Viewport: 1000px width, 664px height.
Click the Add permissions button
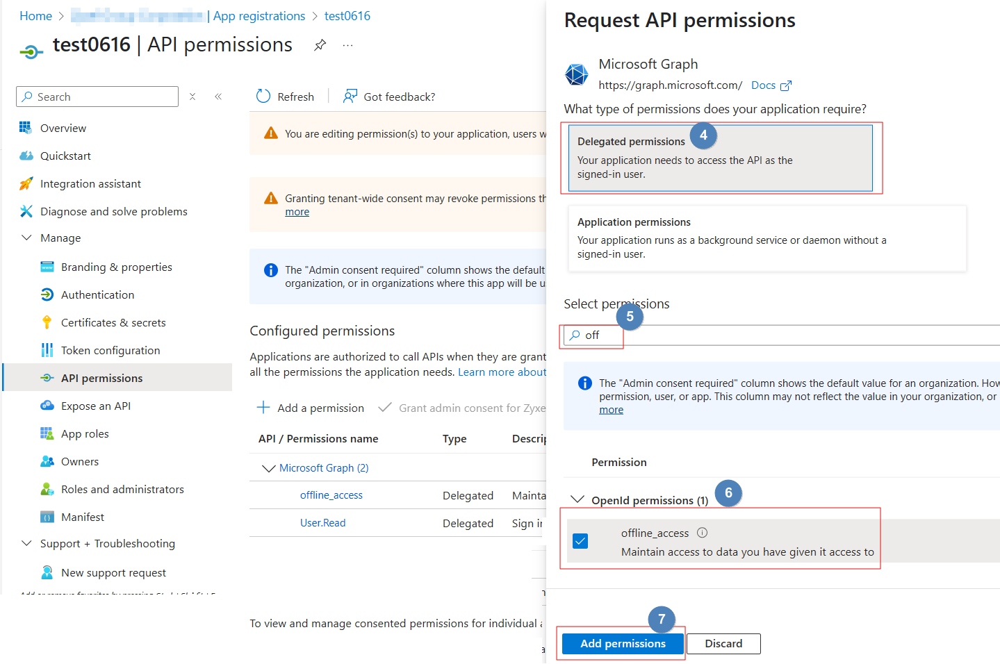click(x=623, y=644)
